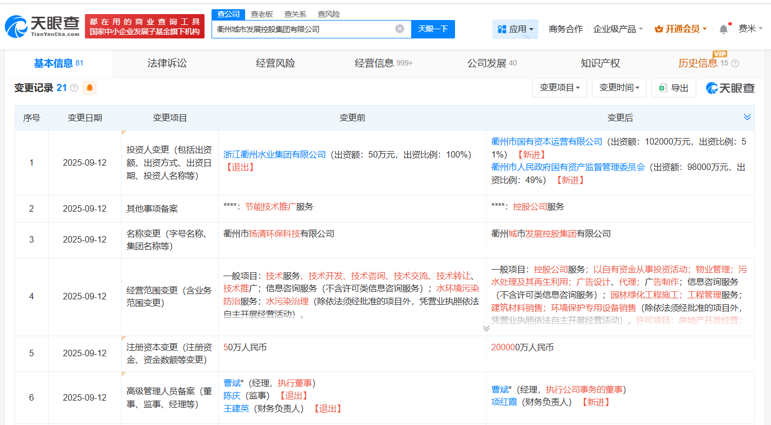
Task: Click the 名称变更 change item cell
Action: 170,239
